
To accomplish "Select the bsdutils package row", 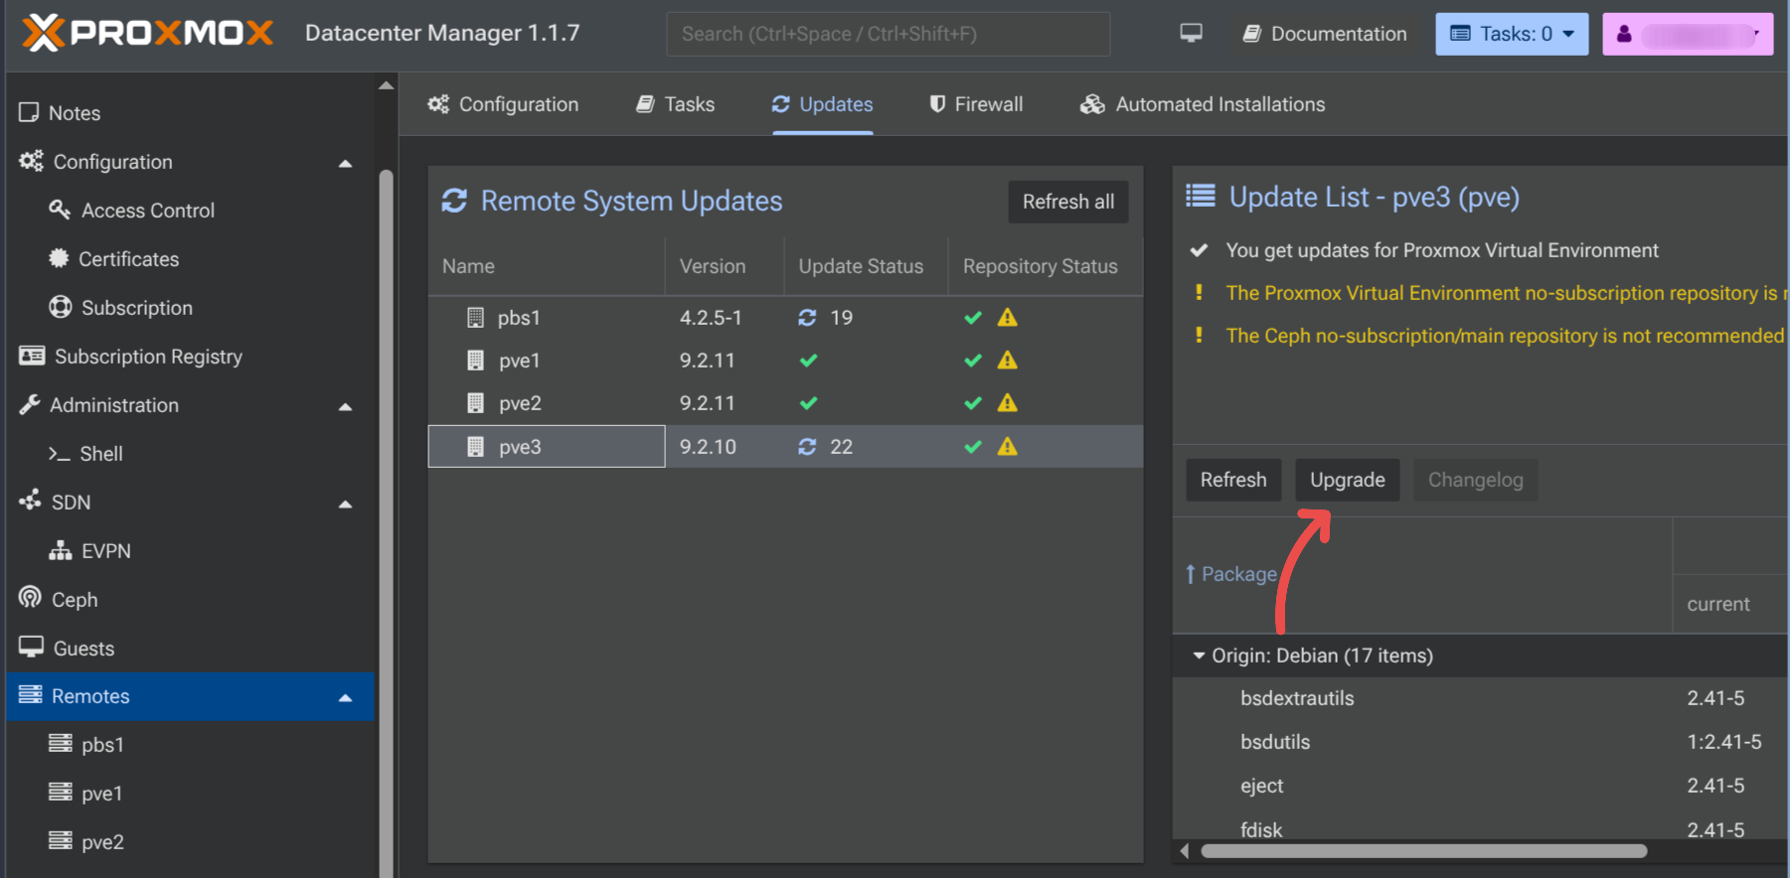I will point(1481,742).
